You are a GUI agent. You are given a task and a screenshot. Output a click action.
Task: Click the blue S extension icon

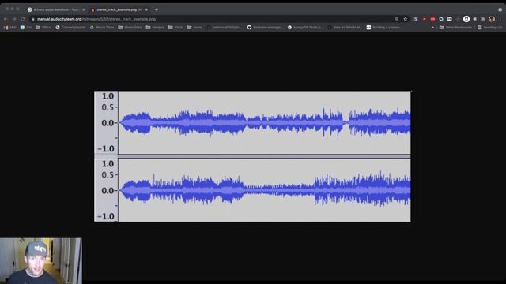pyautogui.click(x=416, y=19)
